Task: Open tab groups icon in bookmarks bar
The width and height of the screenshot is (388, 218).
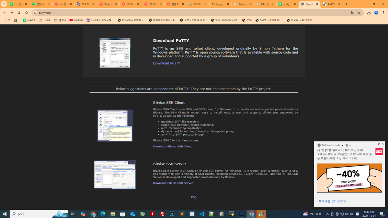Action: [15, 20]
